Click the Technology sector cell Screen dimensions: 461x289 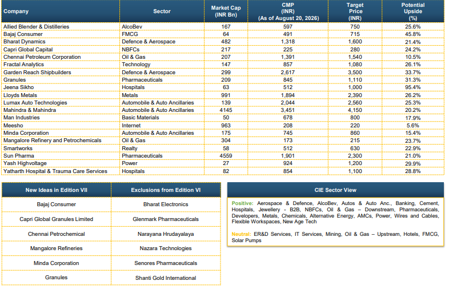point(136,65)
